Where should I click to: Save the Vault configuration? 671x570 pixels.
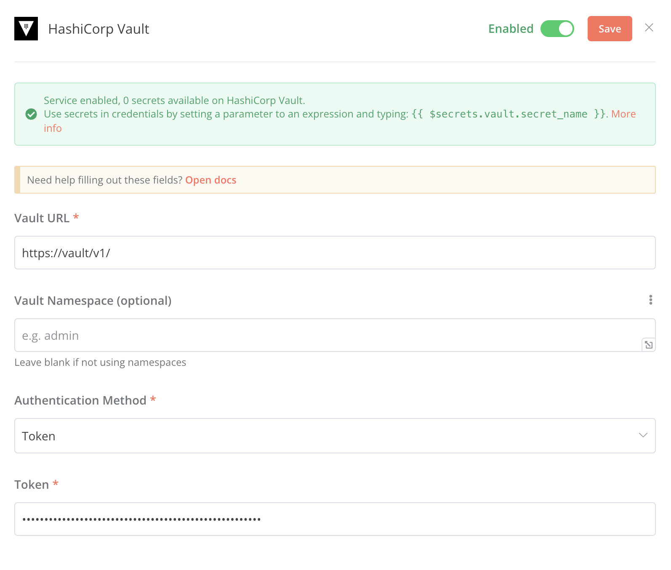tap(610, 29)
